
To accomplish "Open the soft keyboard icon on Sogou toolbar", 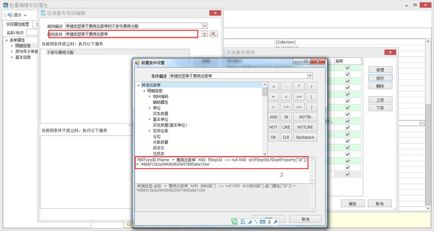I will [263, 222].
